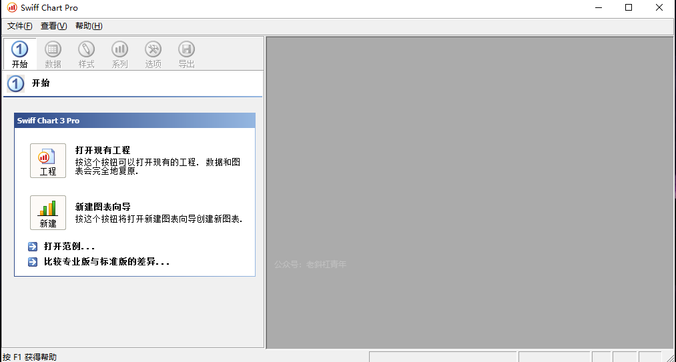Click the 打开现有工程 heading text
This screenshot has width=676, height=362.
tap(103, 150)
